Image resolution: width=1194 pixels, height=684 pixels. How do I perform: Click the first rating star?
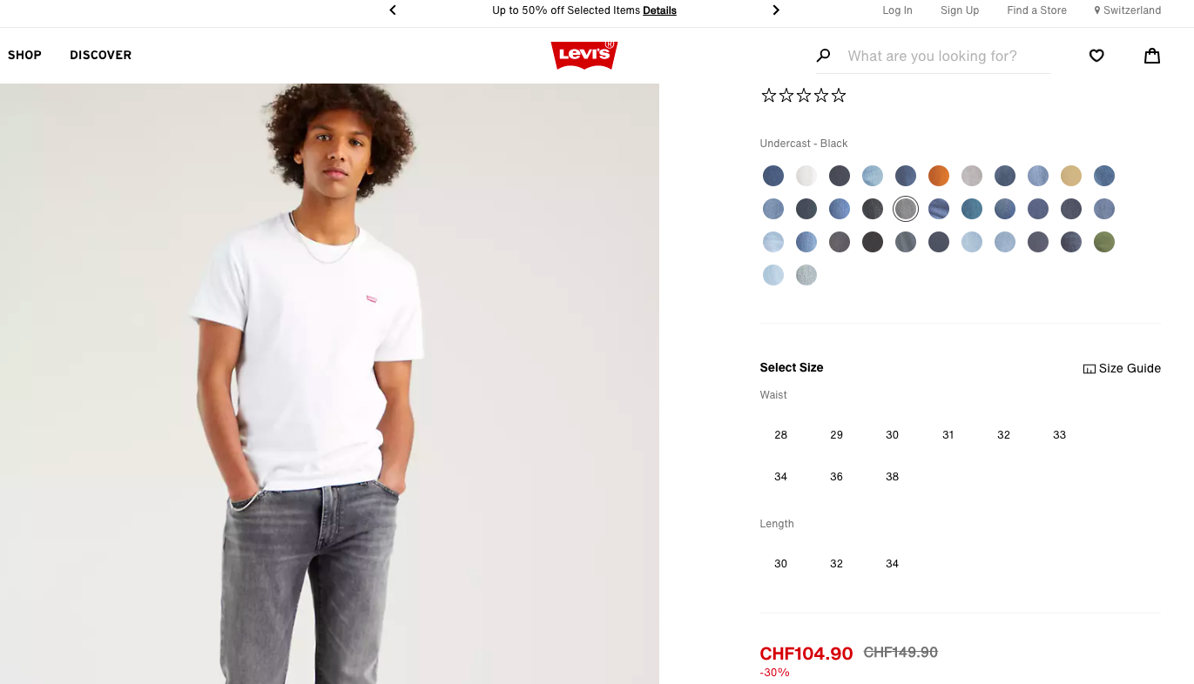pos(769,96)
